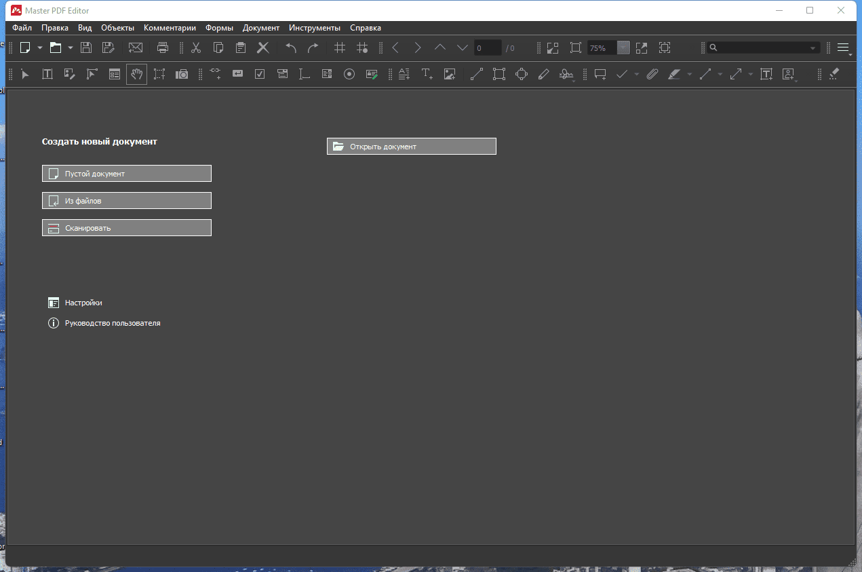Click the page number input field
Image resolution: width=862 pixels, height=572 pixels.
(487, 48)
